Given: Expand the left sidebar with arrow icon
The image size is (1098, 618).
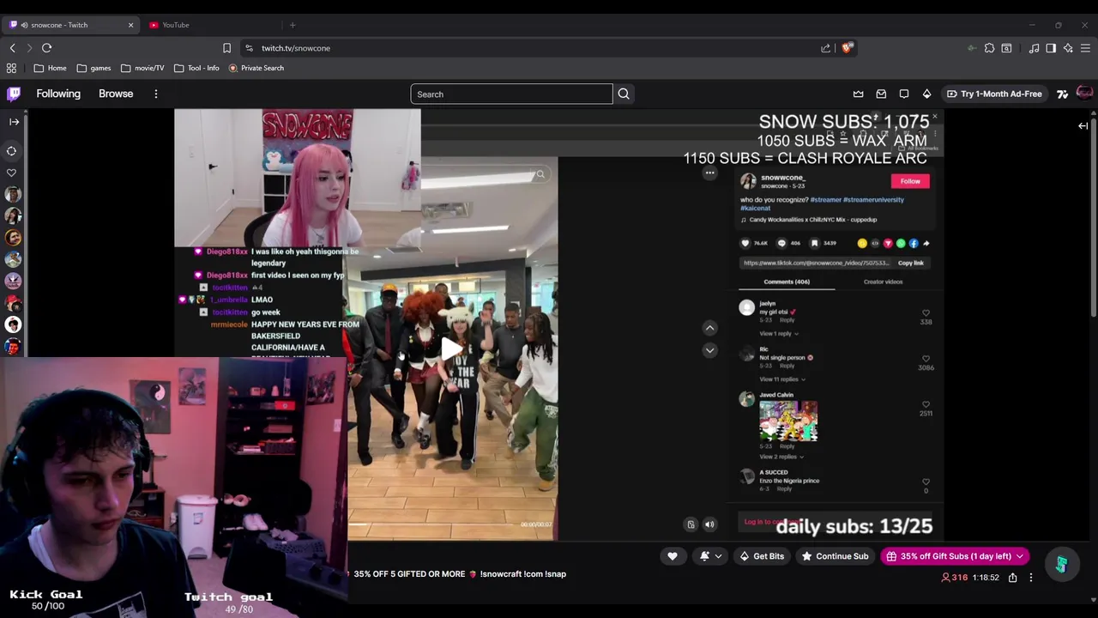Looking at the screenshot, I should [14, 122].
